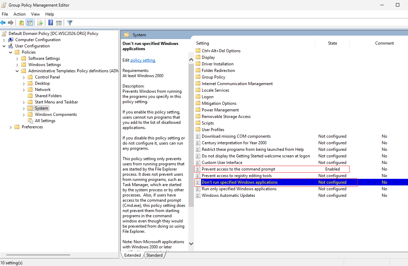Viewport: 408px width, 266px height.
Task: Expand the Computer Configuration node
Action: [4, 40]
